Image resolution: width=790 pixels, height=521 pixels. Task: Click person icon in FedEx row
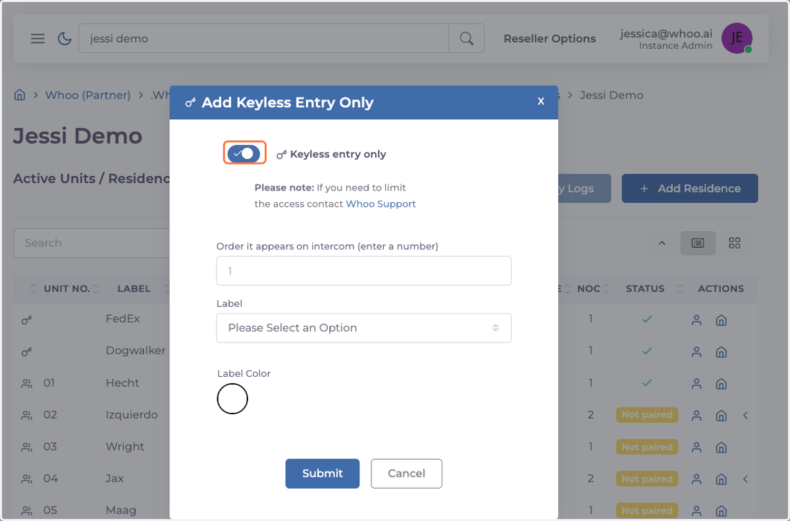[697, 319]
